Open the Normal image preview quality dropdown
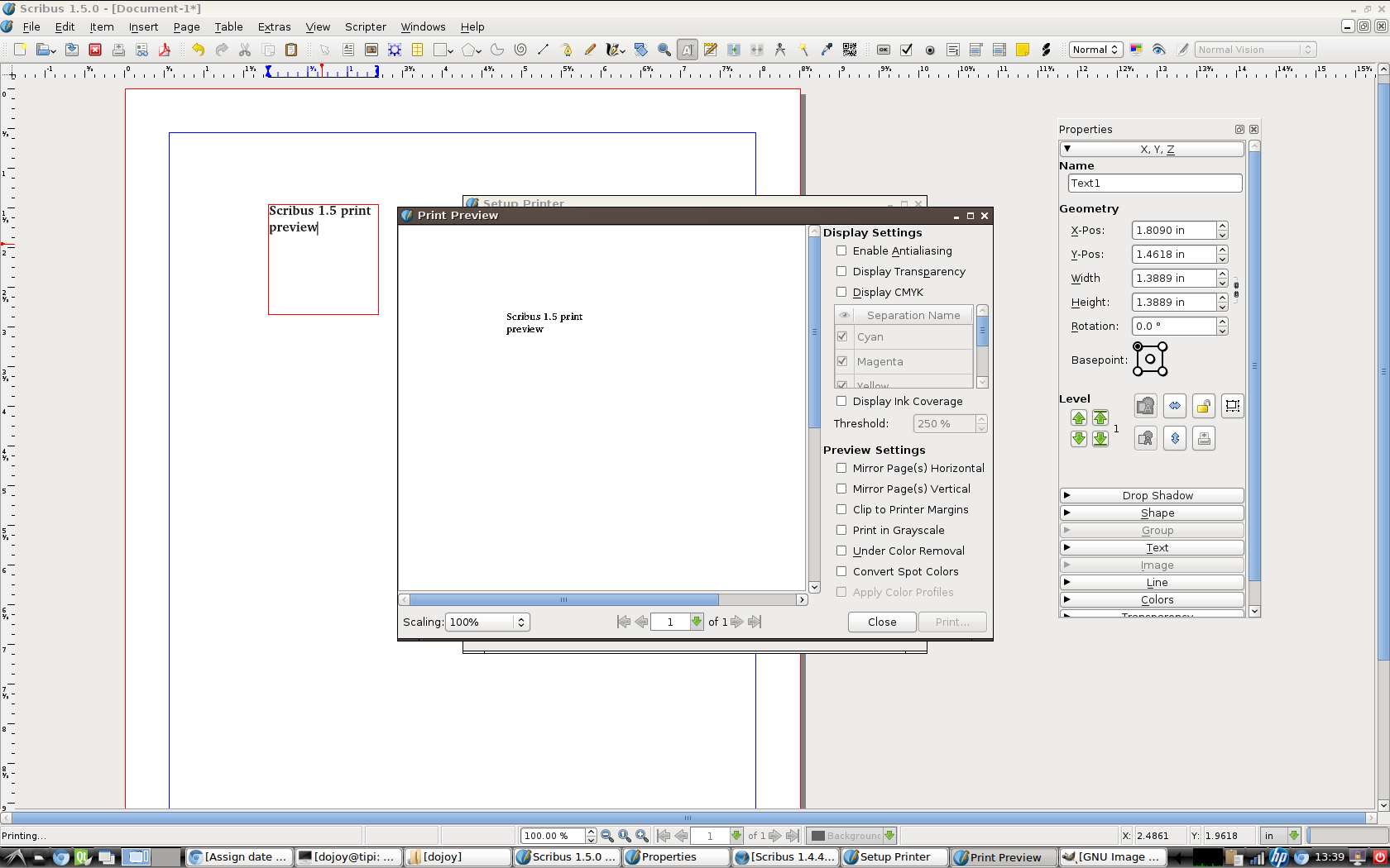The image size is (1390, 868). (1095, 50)
